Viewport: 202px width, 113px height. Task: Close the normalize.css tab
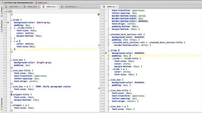pyautogui.click(x=78, y=7)
